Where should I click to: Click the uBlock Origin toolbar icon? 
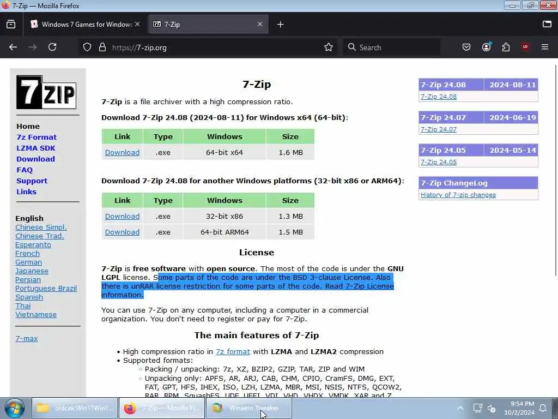[x=525, y=47]
